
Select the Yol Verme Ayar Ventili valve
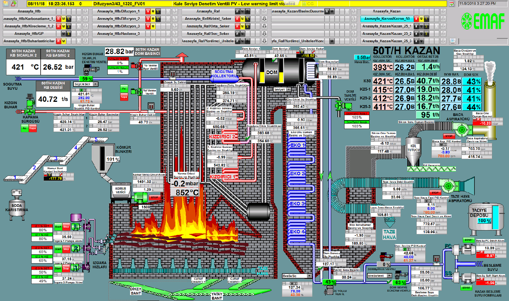[134, 65]
